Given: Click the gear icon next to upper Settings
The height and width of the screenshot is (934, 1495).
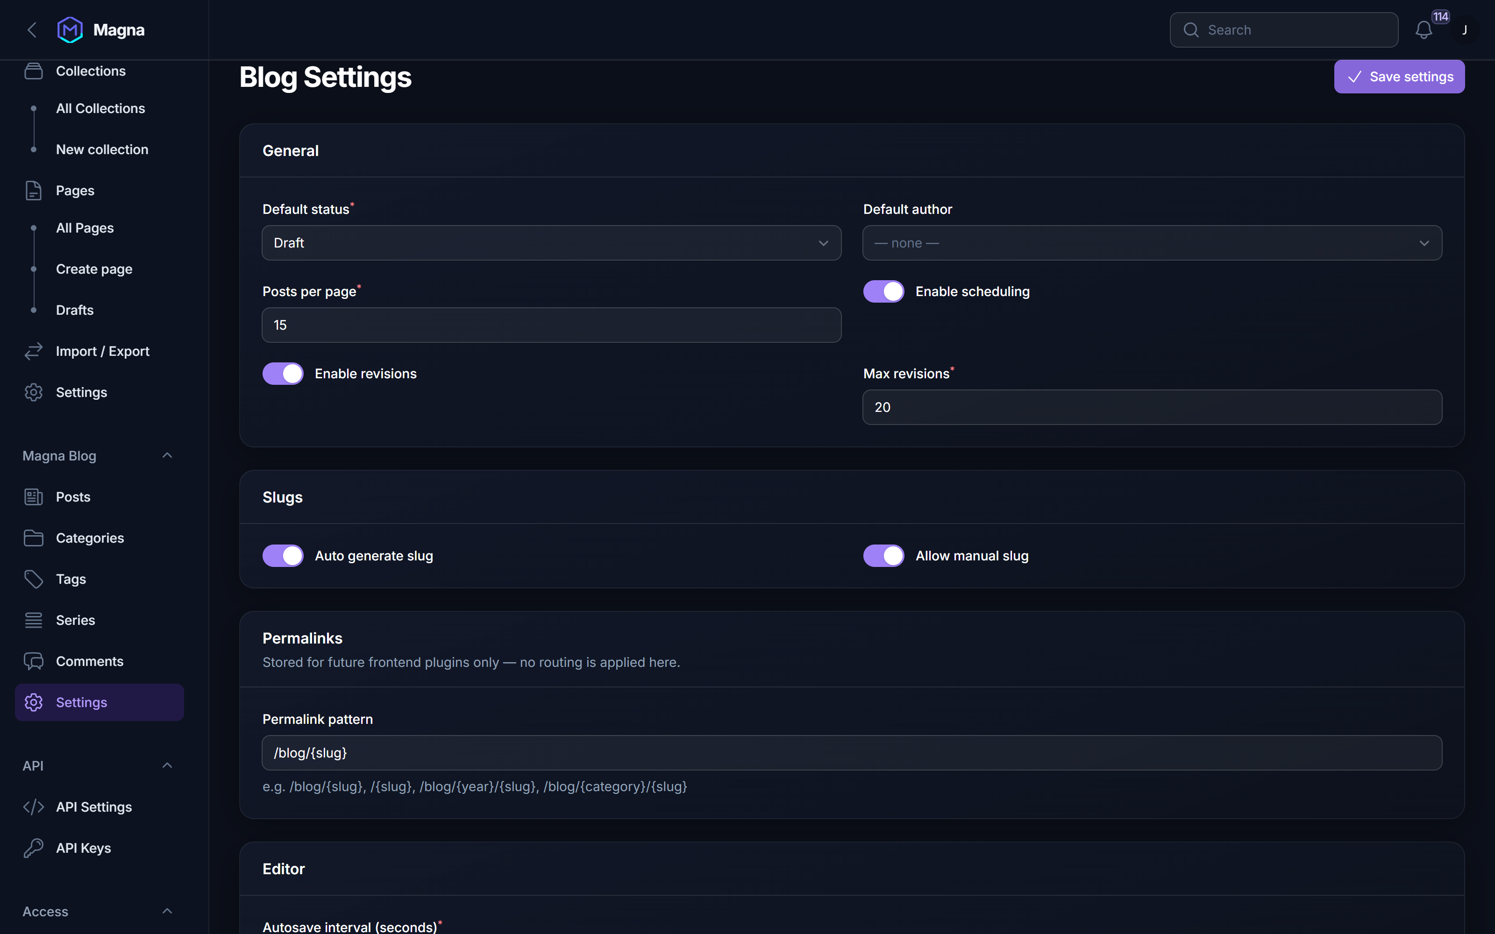Looking at the screenshot, I should point(33,392).
